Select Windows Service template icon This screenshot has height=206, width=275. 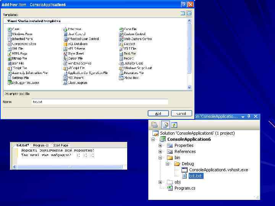click(x=65, y=63)
